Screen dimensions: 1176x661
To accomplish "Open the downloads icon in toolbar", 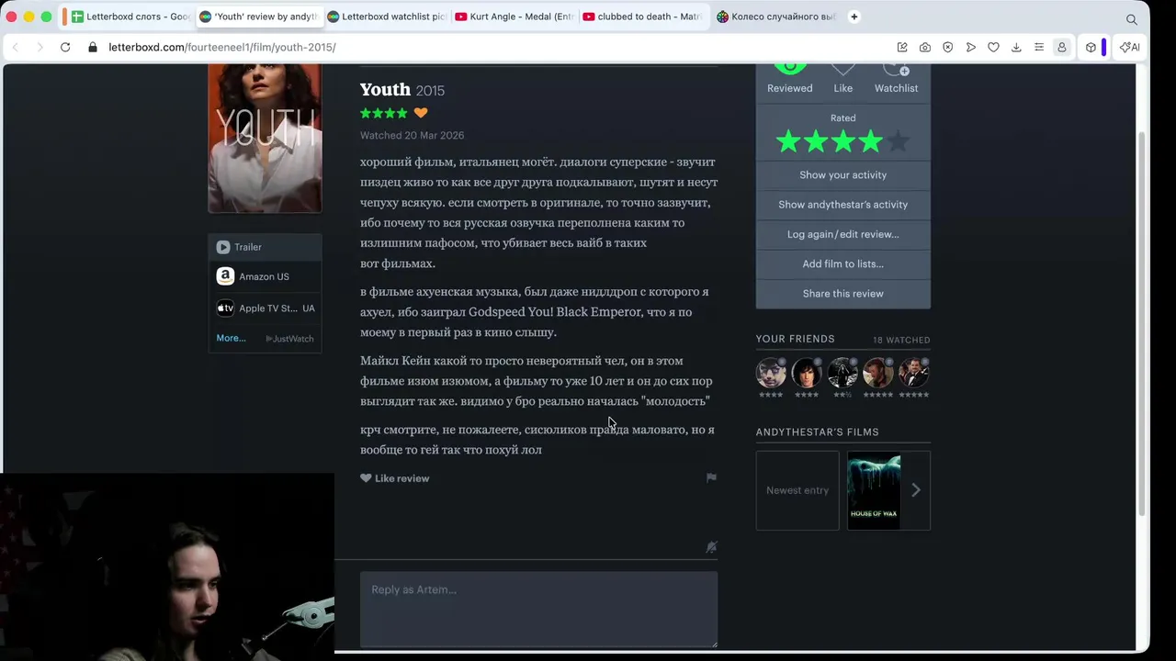I will pos(1016,47).
